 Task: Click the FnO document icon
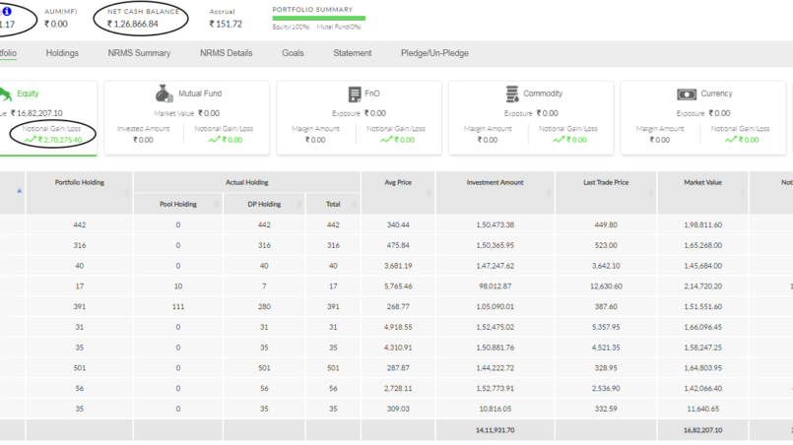coord(355,95)
